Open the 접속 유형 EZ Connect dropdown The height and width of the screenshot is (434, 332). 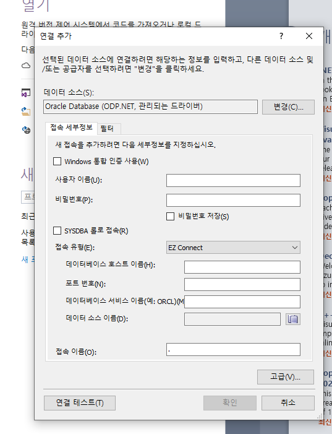click(233, 248)
